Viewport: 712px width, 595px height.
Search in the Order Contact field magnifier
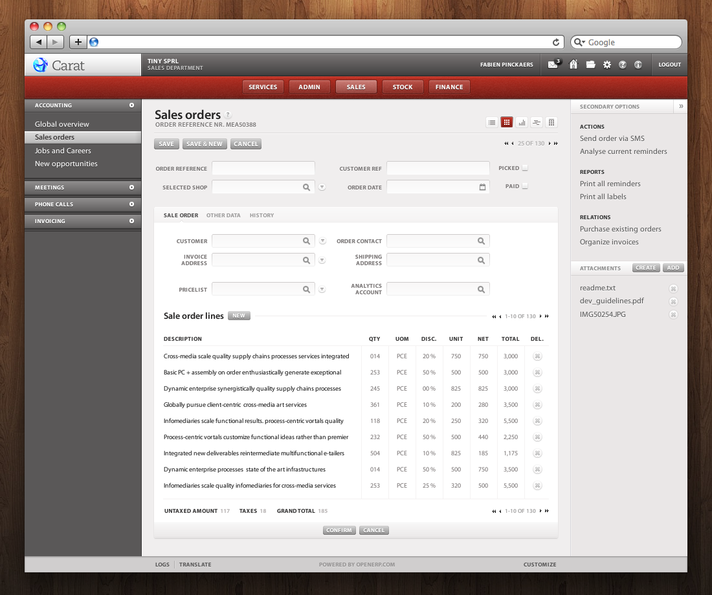coord(482,241)
